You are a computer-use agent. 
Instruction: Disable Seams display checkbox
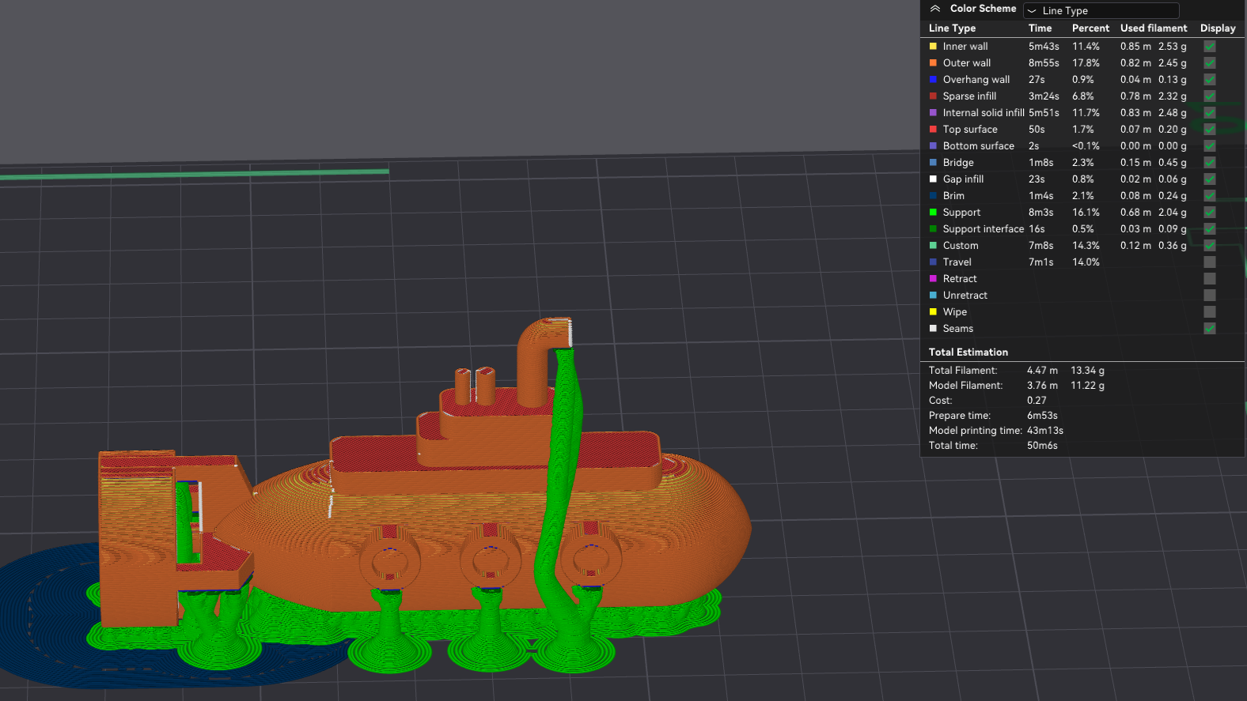(x=1210, y=329)
